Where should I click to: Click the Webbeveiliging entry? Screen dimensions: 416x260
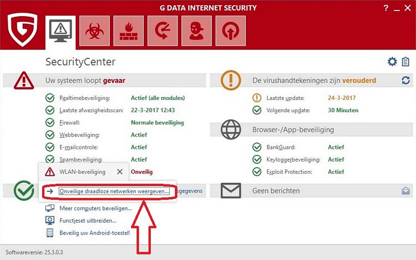[79, 135]
